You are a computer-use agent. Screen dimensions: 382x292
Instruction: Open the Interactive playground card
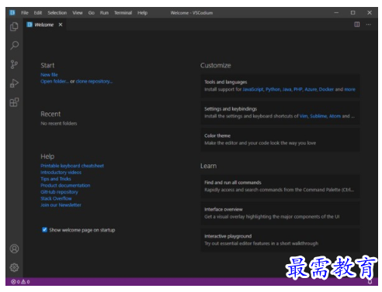tap(280, 240)
